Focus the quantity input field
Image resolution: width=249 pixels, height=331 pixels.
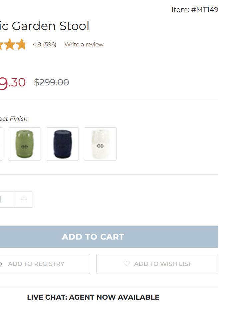[x=7, y=200]
